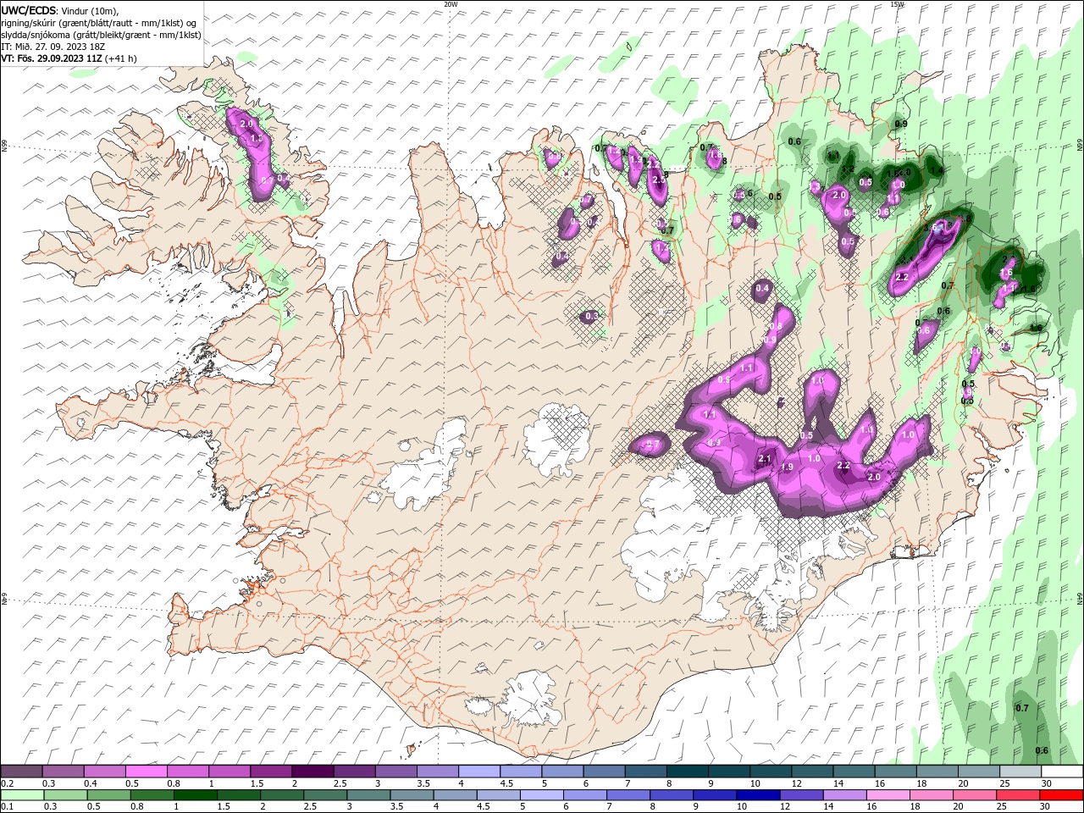1084x813 pixels.
Task: Click the lower scale swatch between 0.5 and 0.8
Action: click(x=108, y=795)
